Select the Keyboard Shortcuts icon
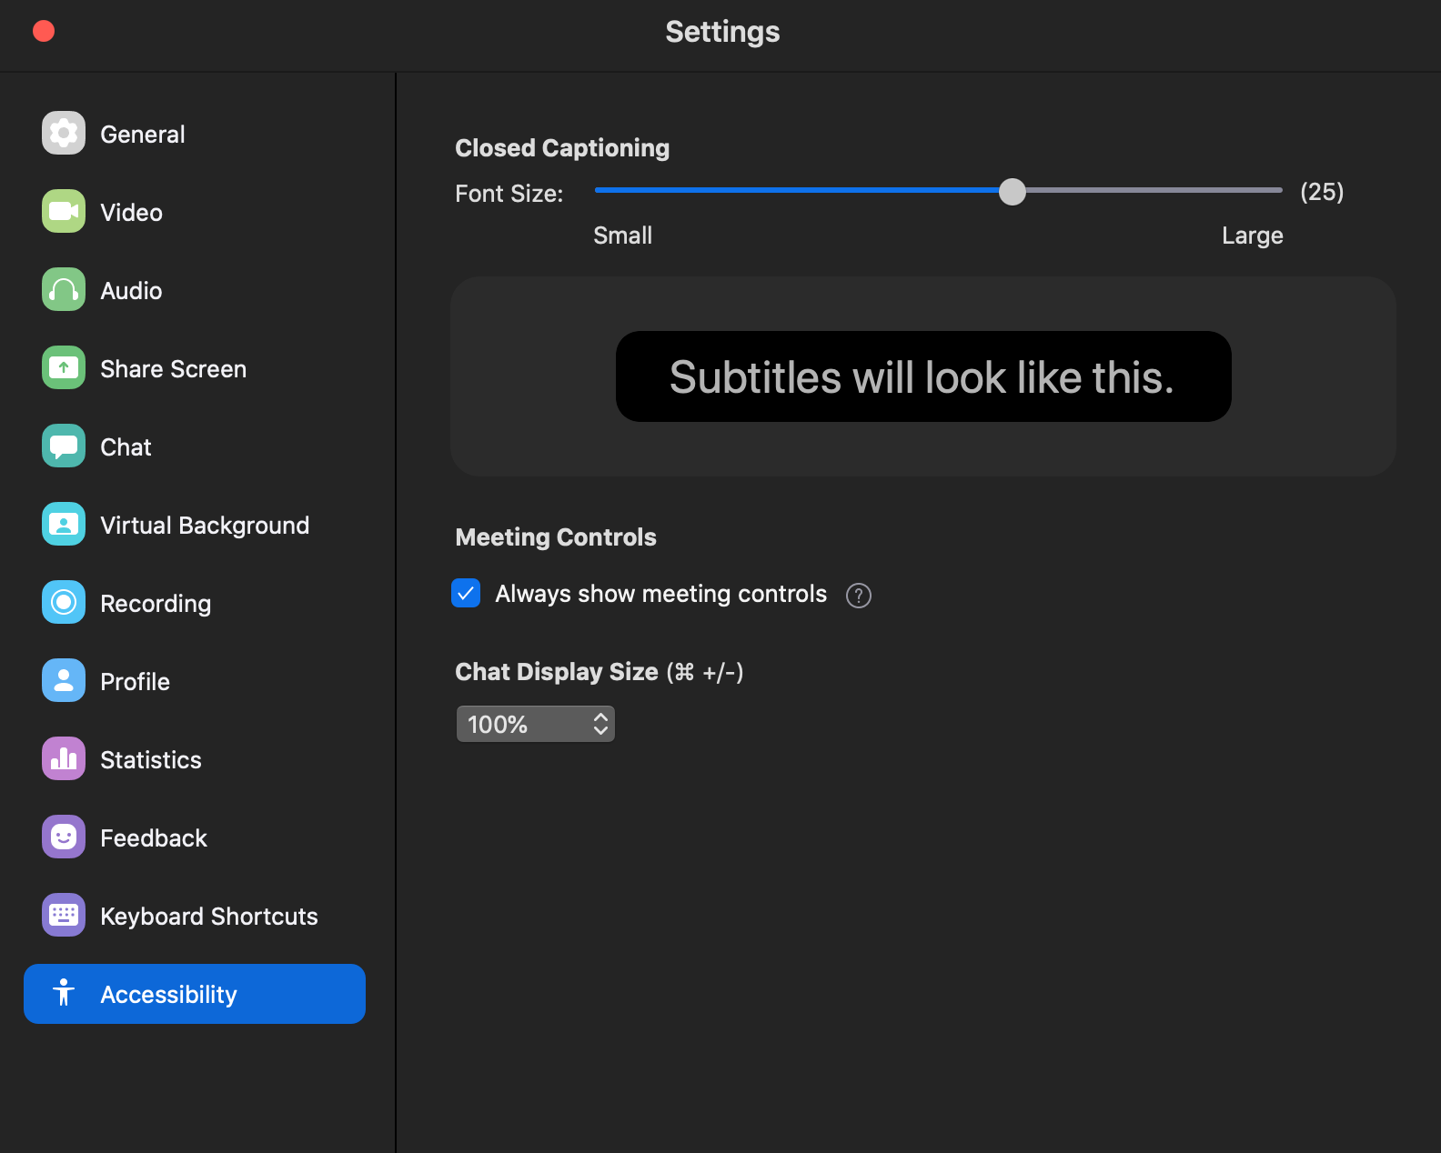 pyautogui.click(x=64, y=916)
